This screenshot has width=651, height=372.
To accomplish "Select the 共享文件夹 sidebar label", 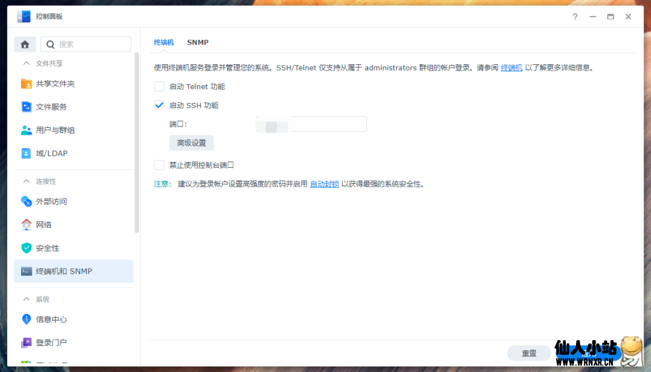I will pyautogui.click(x=55, y=84).
